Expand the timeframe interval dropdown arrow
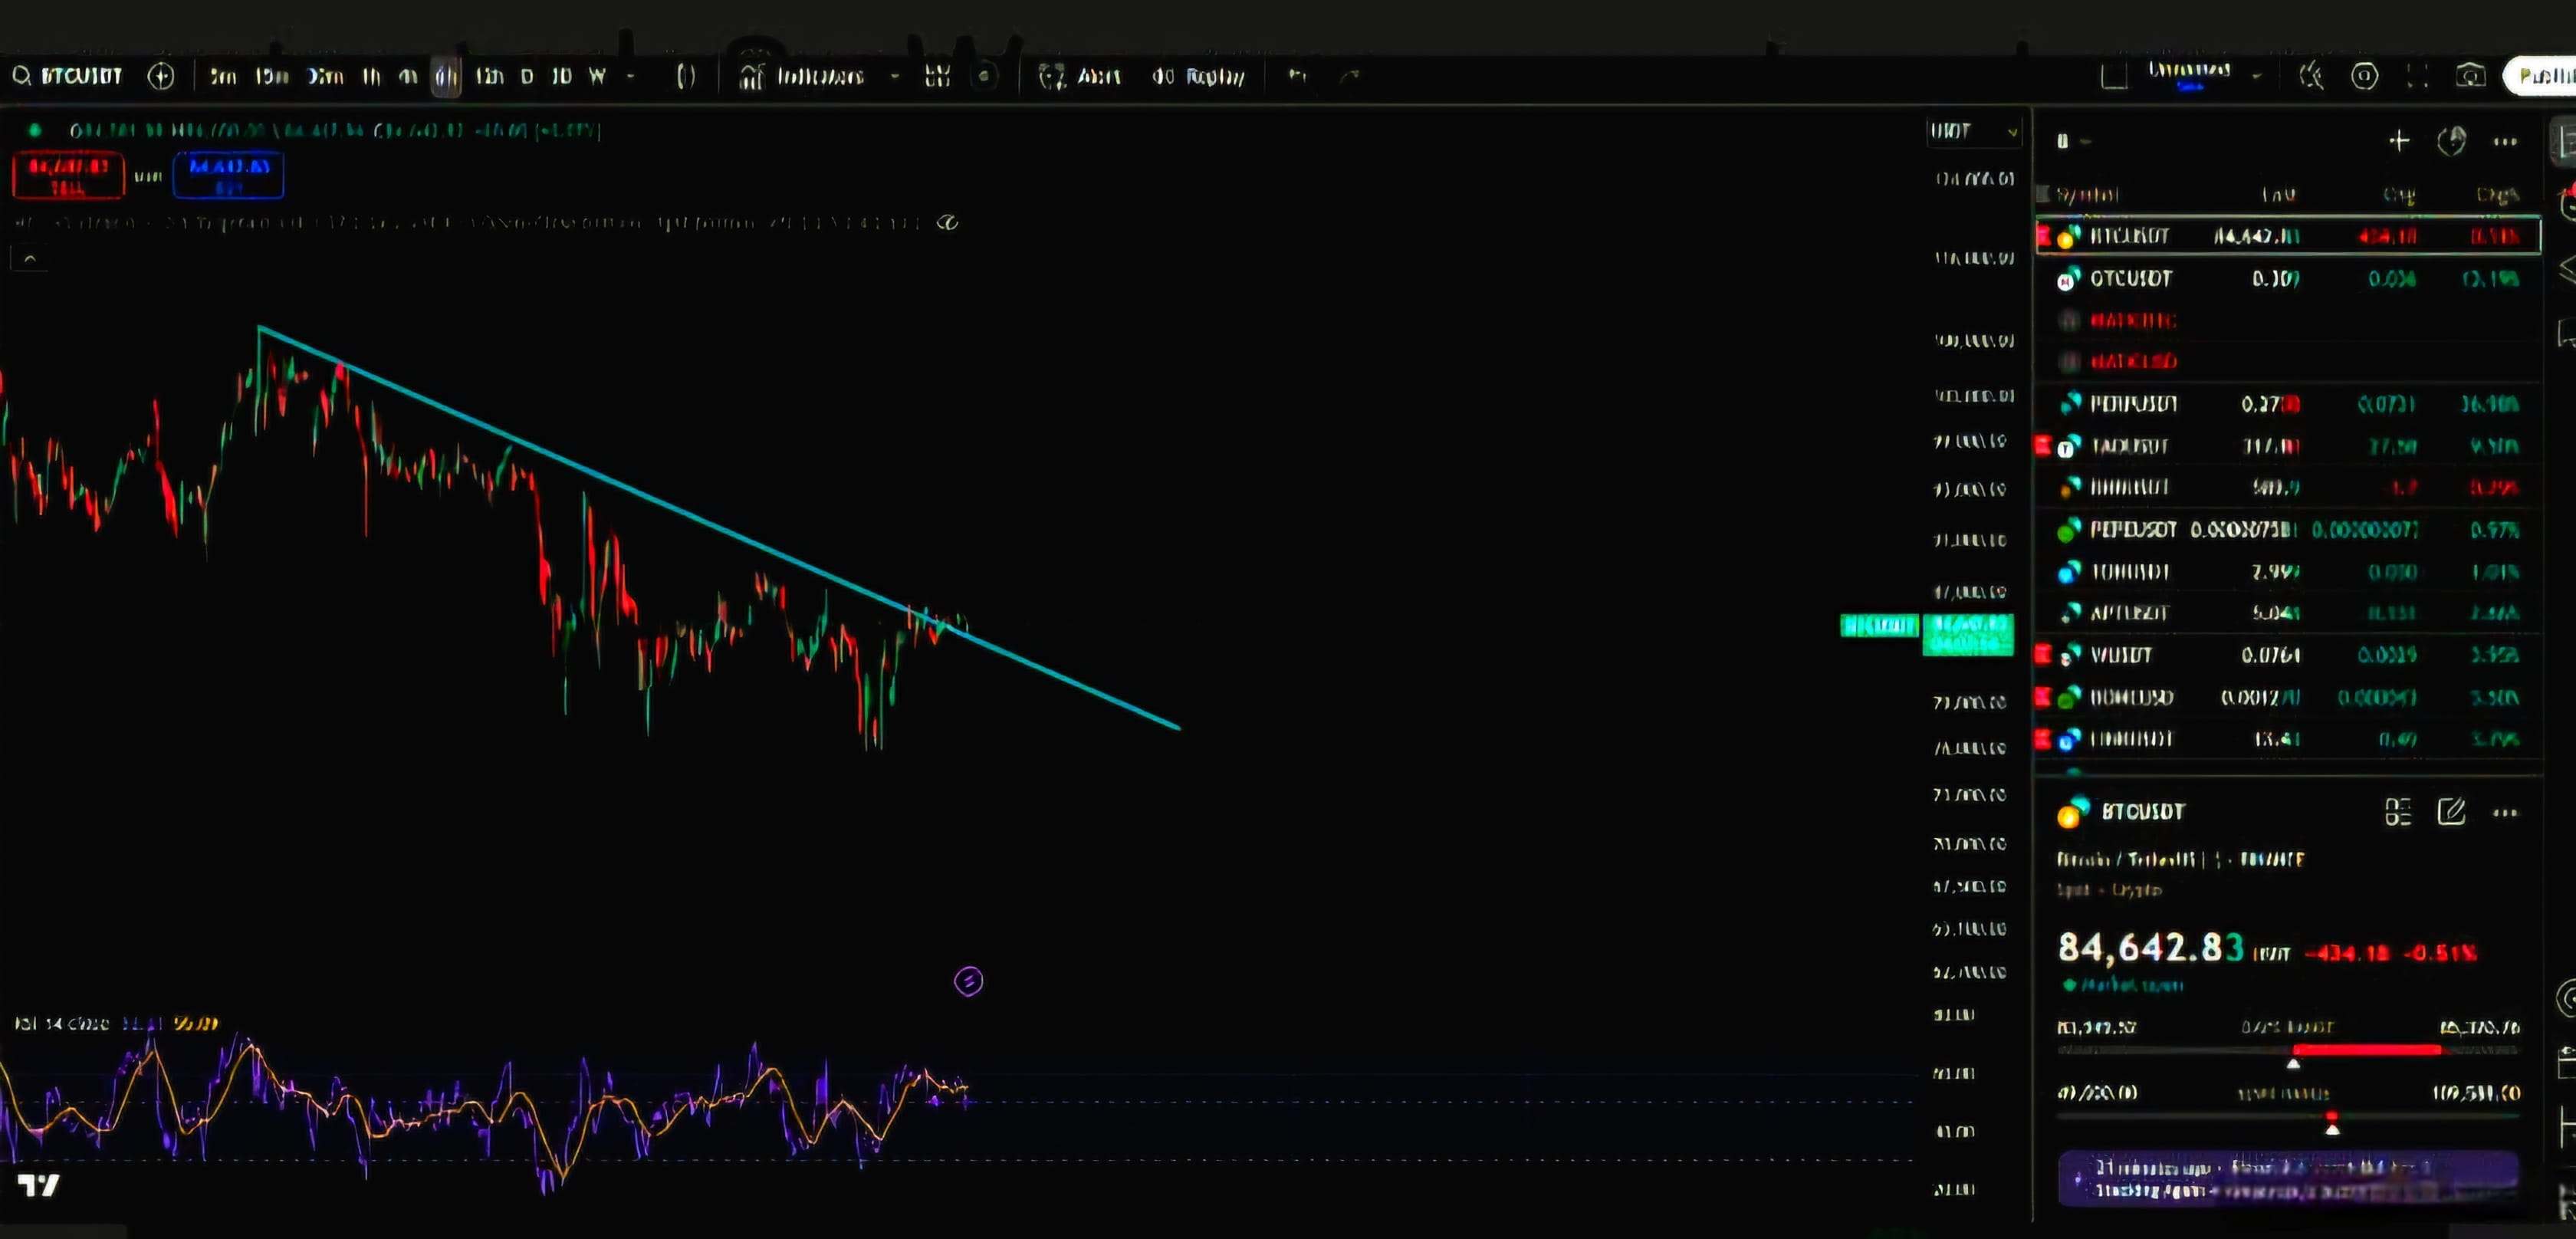This screenshot has height=1239, width=2576. click(631, 76)
